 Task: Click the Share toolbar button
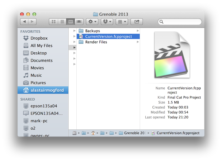click(137, 22)
